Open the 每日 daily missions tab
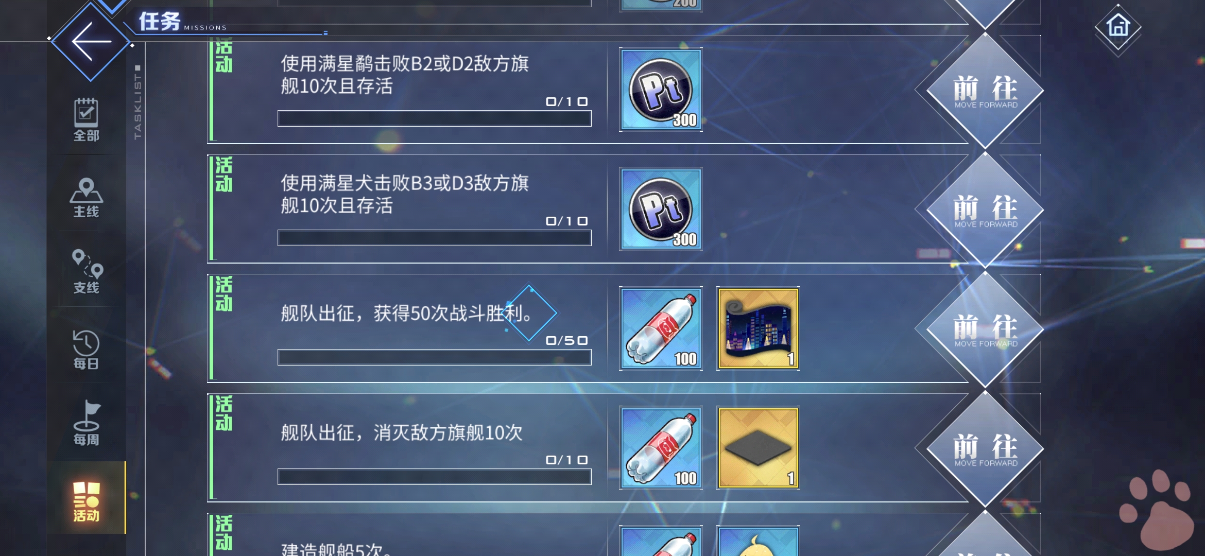The image size is (1205, 556). (x=86, y=349)
